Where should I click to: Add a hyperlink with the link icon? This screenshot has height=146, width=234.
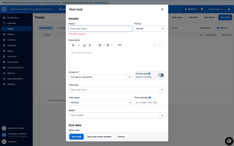point(120,45)
